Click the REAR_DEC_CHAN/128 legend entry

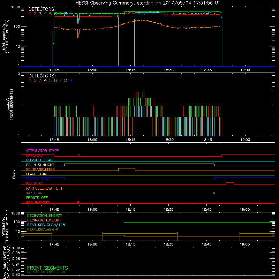(46, 225)
